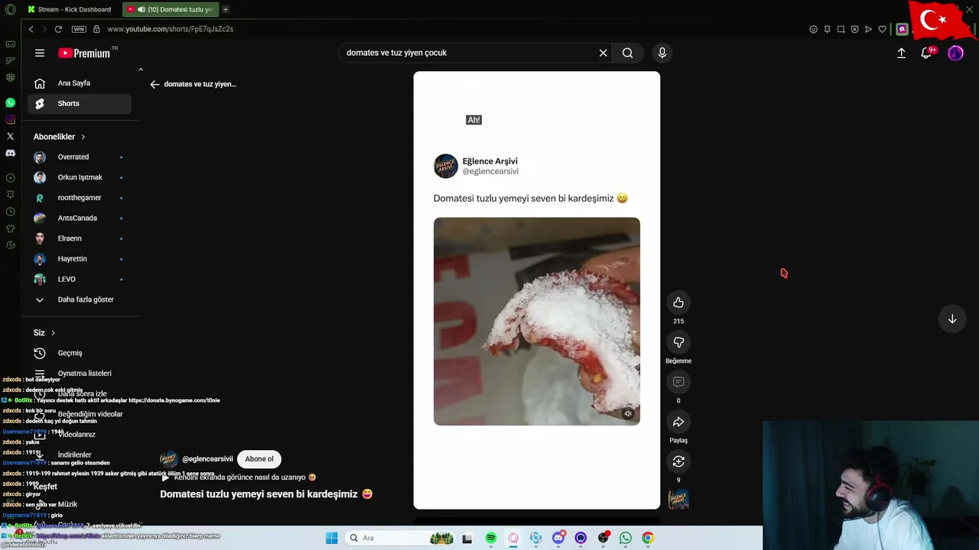This screenshot has width=979, height=550.
Task: Mute the video with the speaker icon
Action: point(628,413)
